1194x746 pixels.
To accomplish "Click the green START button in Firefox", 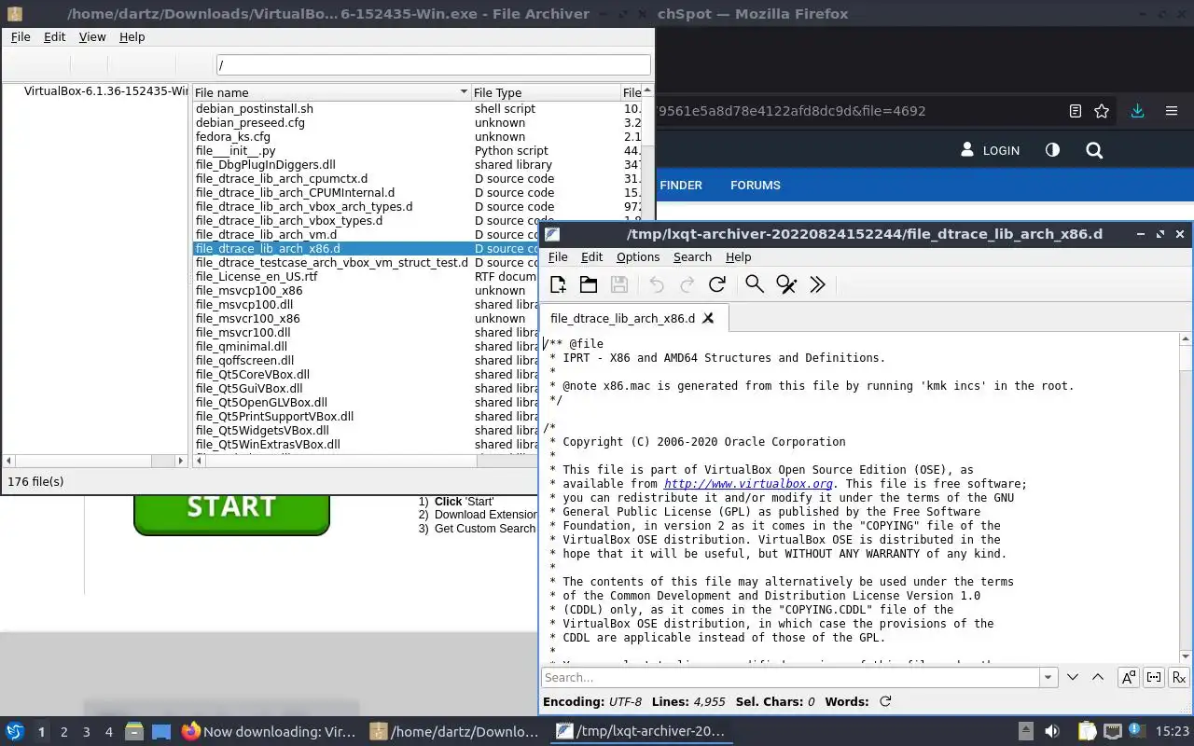I will pyautogui.click(x=231, y=506).
